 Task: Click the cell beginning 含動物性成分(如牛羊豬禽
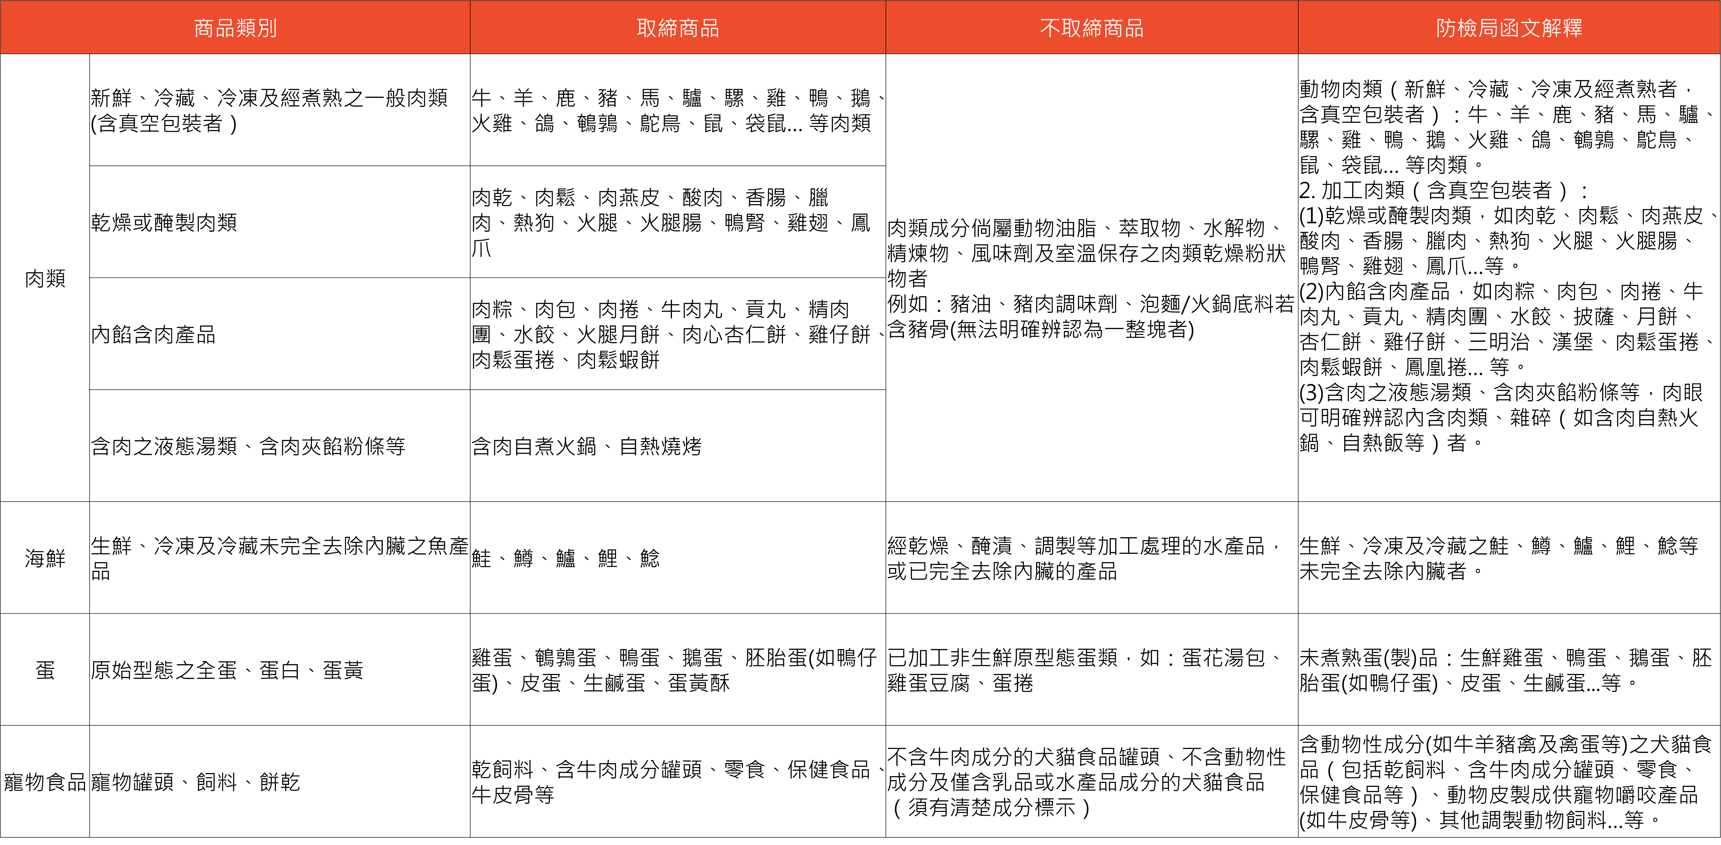tap(1509, 782)
